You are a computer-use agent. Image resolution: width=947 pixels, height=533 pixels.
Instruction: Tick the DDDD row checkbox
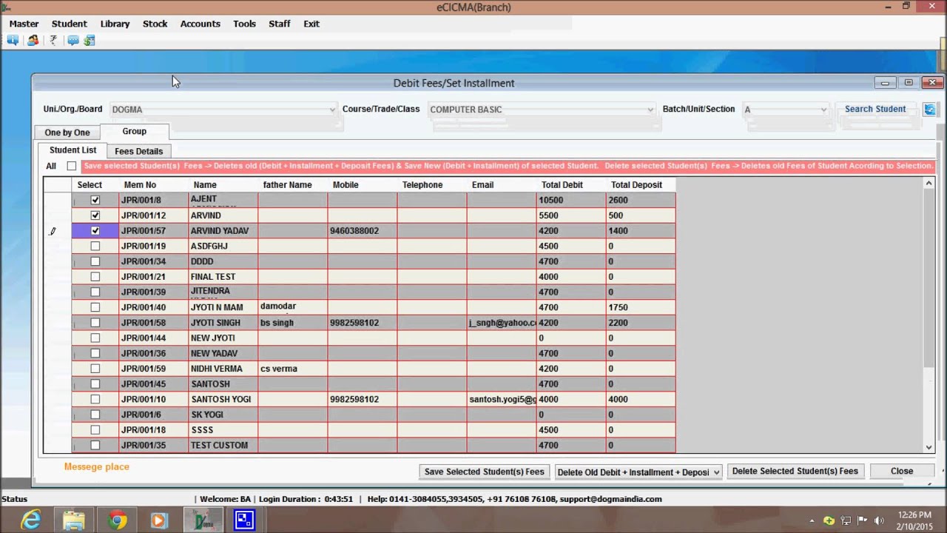pos(95,261)
